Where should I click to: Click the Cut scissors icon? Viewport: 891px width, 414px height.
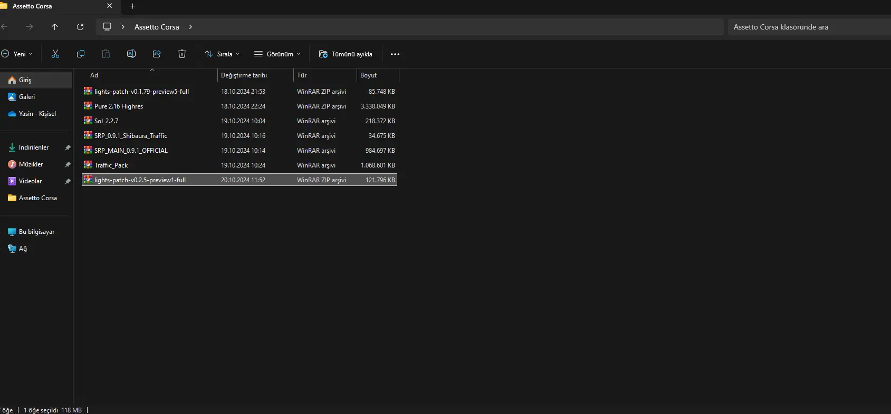click(x=55, y=54)
